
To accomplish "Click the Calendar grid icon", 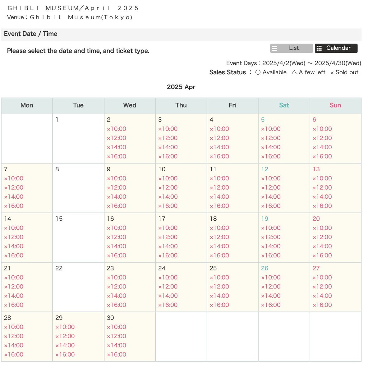I will [x=320, y=48].
